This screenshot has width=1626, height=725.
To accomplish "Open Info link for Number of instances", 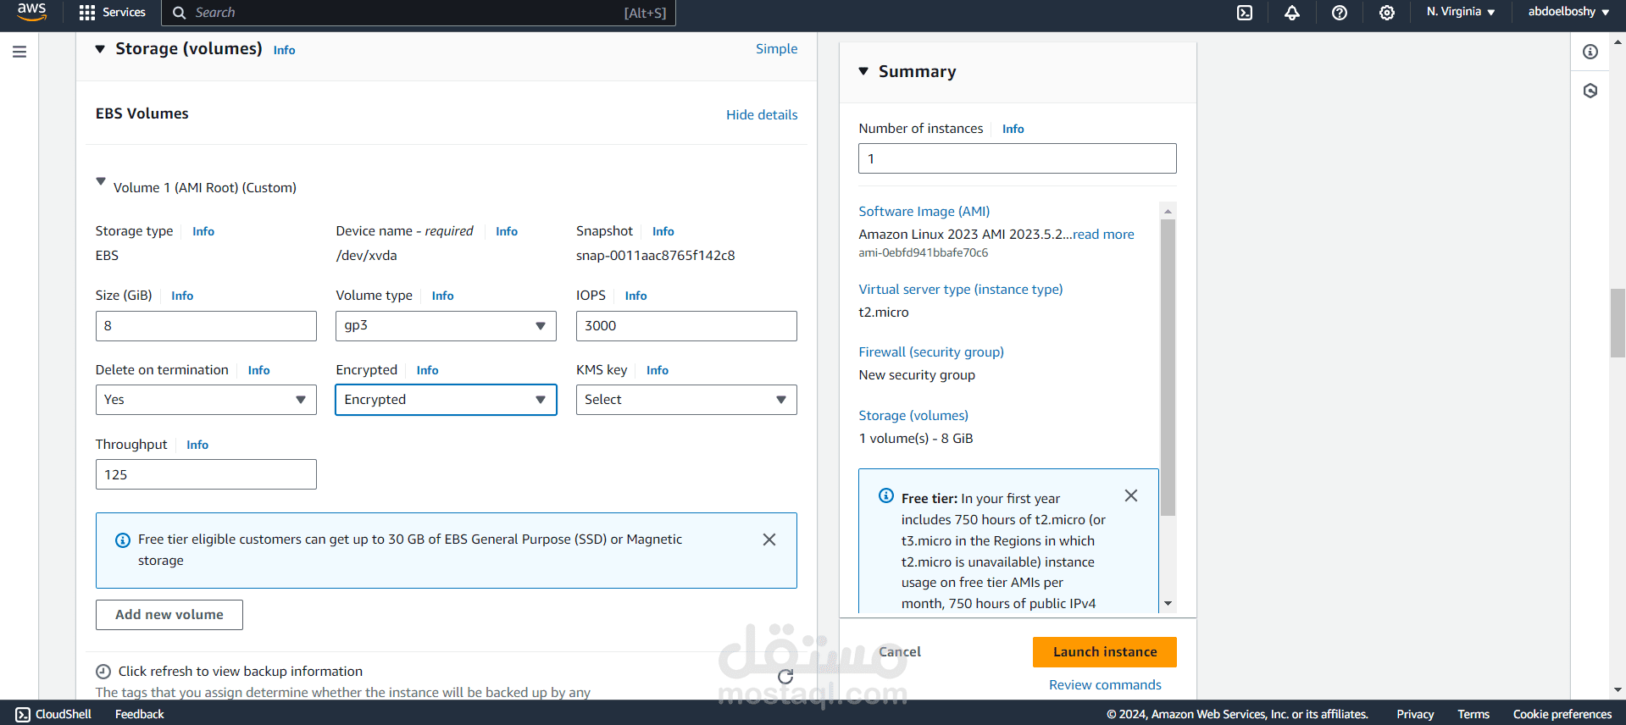I will click(1013, 129).
